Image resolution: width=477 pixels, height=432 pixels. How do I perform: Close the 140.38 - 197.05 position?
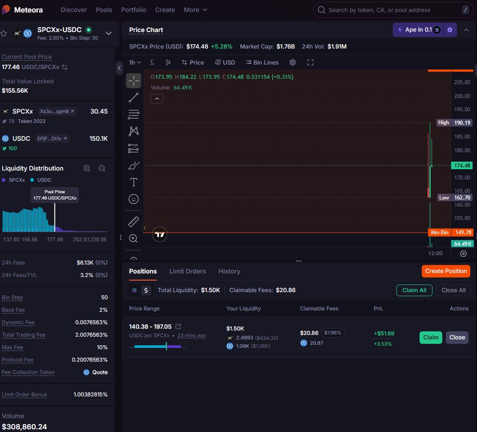(x=457, y=338)
